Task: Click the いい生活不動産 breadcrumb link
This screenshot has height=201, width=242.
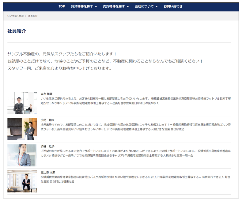Action: (16, 16)
